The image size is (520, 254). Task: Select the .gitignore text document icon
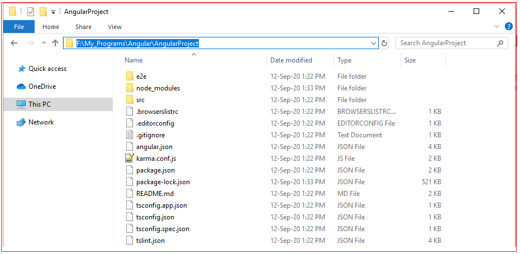click(x=130, y=135)
